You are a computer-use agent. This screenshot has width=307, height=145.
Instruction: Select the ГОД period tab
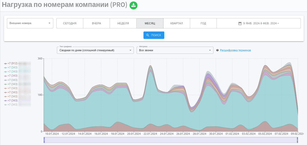point(203,23)
